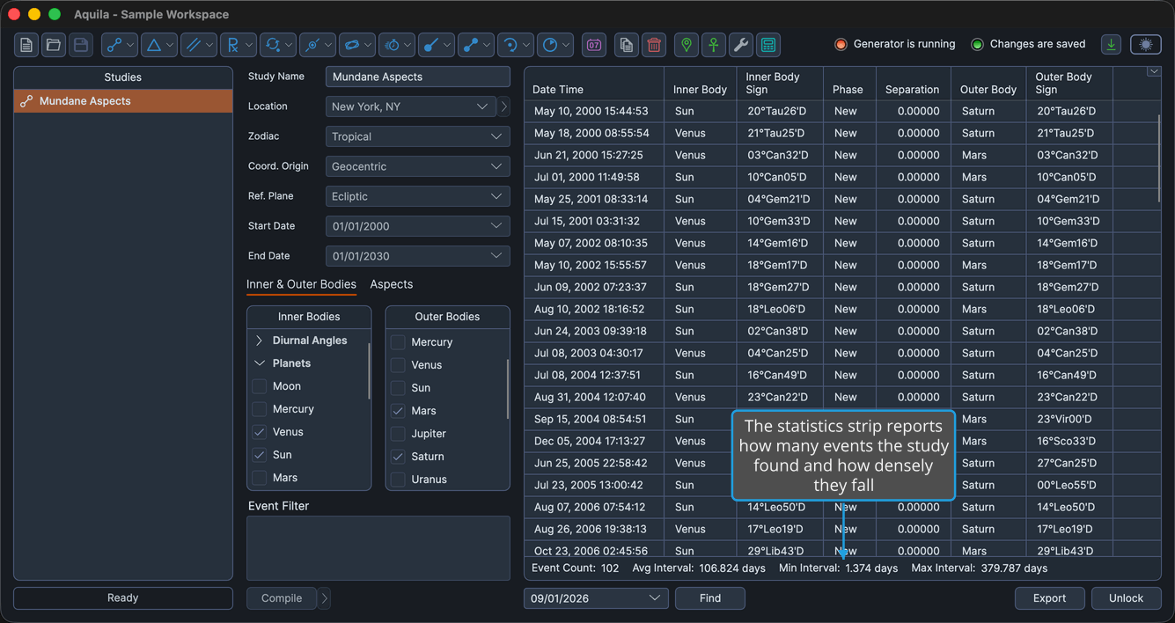Select the eclipse target tool
Viewport: 1175px width, 623px height.
318,45
